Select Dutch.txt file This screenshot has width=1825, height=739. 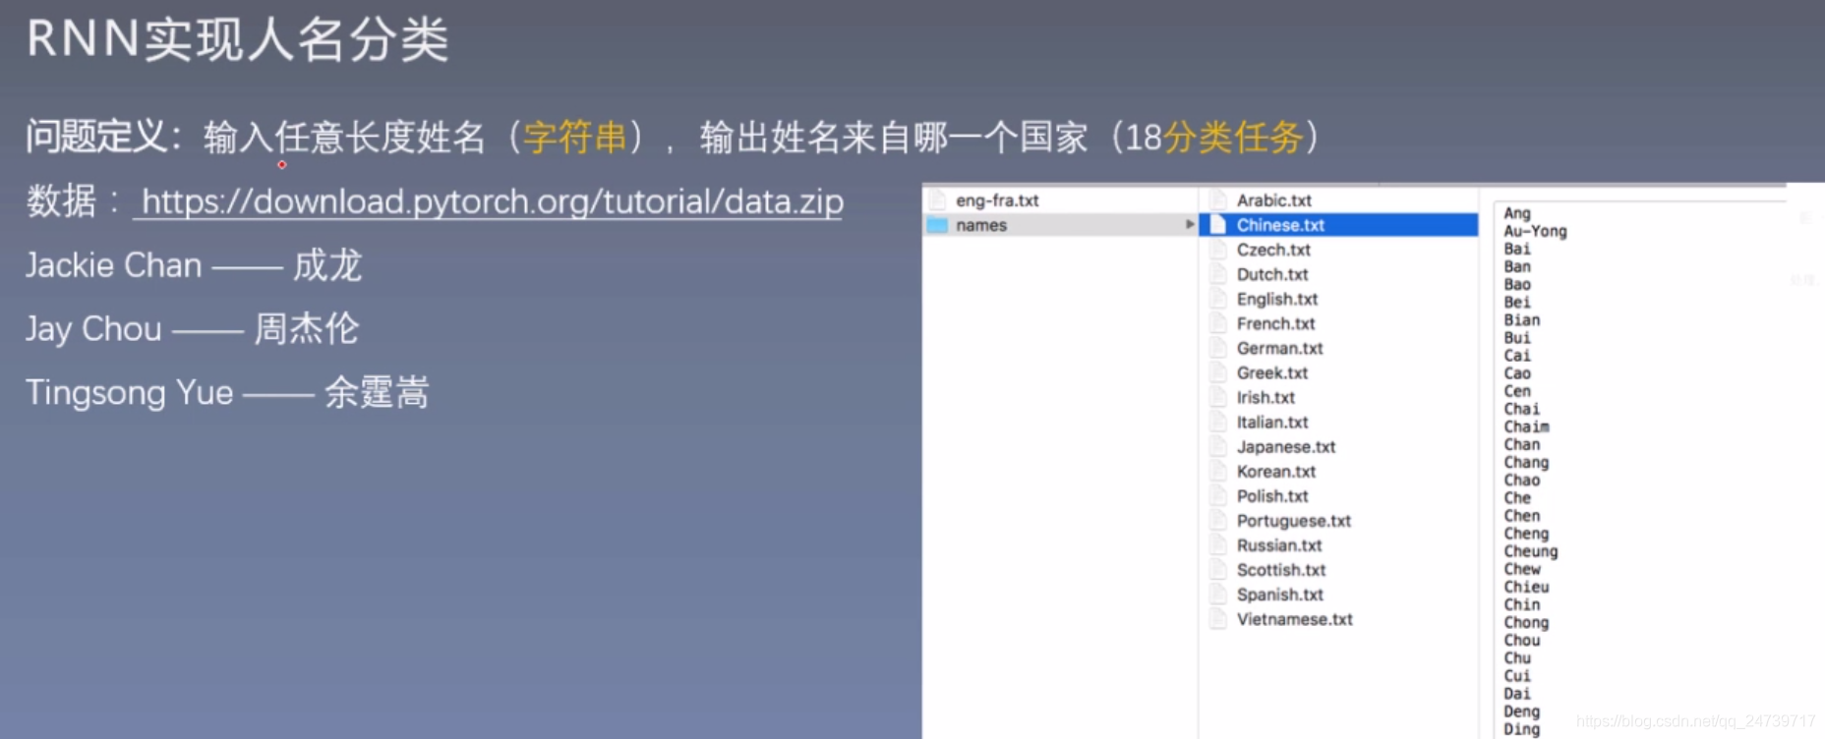(1272, 274)
